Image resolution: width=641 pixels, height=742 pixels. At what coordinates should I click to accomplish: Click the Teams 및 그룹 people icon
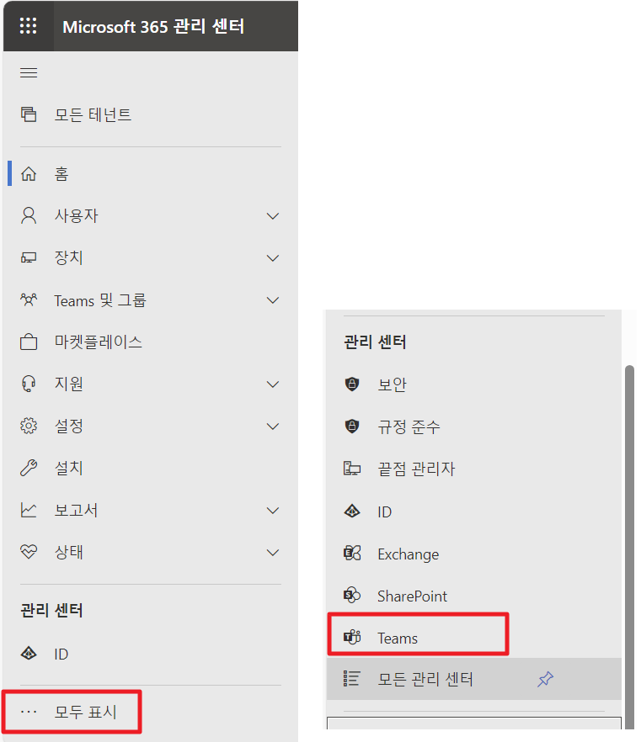[29, 299]
